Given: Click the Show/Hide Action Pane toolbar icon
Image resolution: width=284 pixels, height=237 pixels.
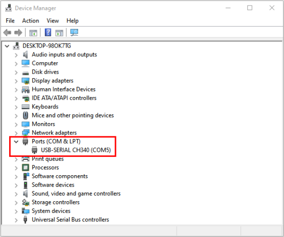Looking at the screenshot, I should pyautogui.click(x=59, y=33).
